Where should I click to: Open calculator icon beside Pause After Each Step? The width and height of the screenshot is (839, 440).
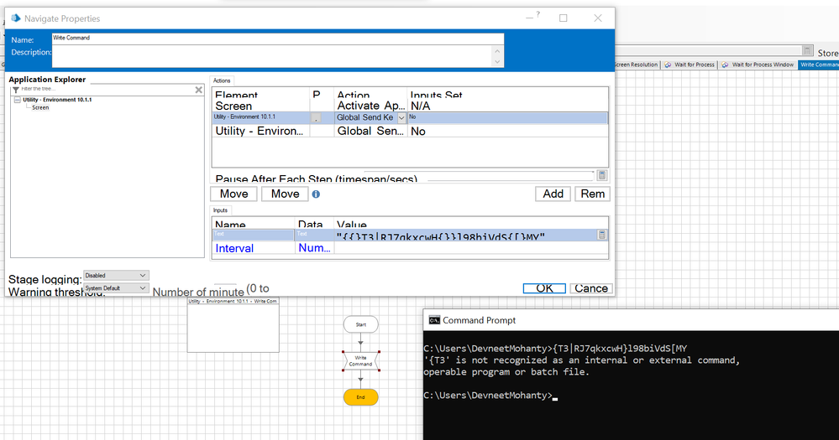tap(602, 175)
